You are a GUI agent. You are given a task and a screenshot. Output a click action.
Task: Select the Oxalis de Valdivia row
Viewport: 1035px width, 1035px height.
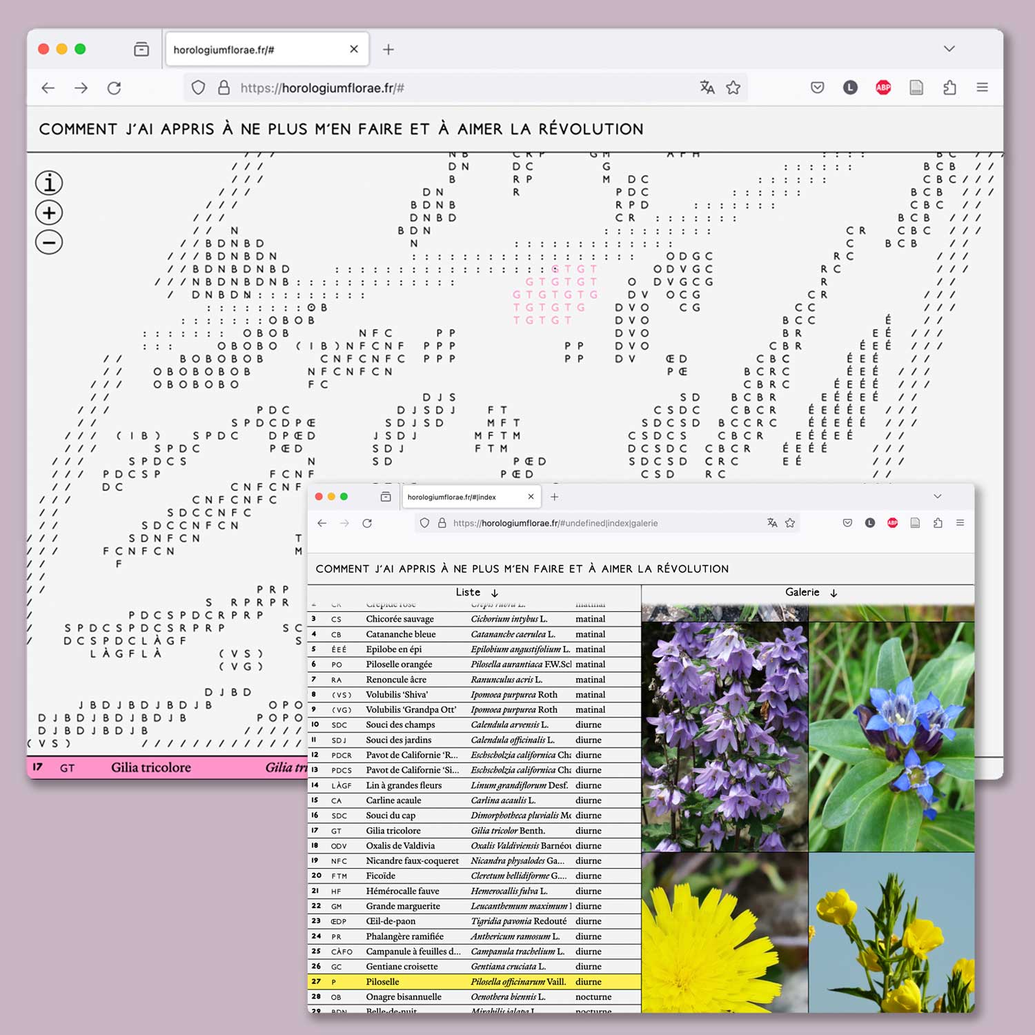(474, 845)
